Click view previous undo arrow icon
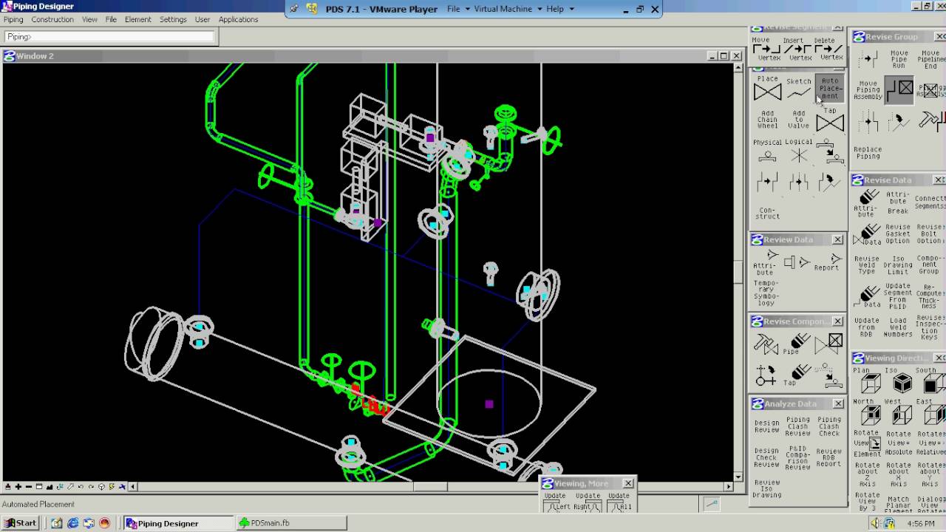This screenshot has height=532, width=946. pos(81,487)
